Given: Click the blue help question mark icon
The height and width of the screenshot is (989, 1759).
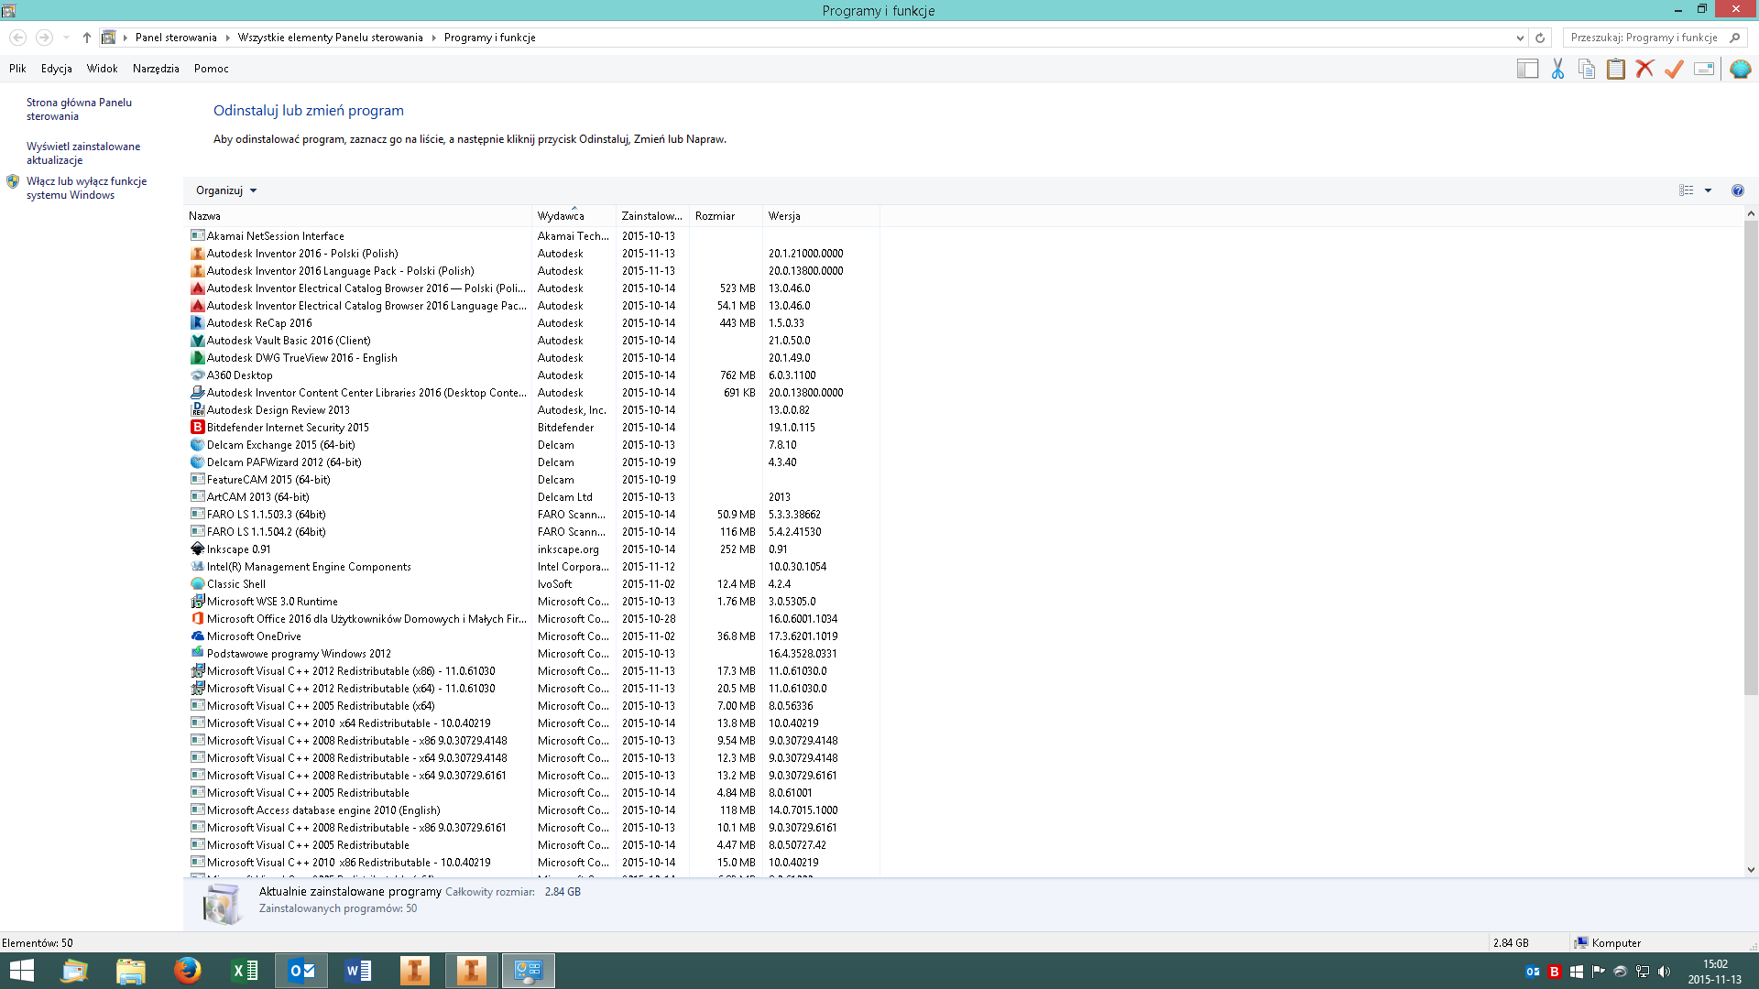Looking at the screenshot, I should click(1738, 190).
